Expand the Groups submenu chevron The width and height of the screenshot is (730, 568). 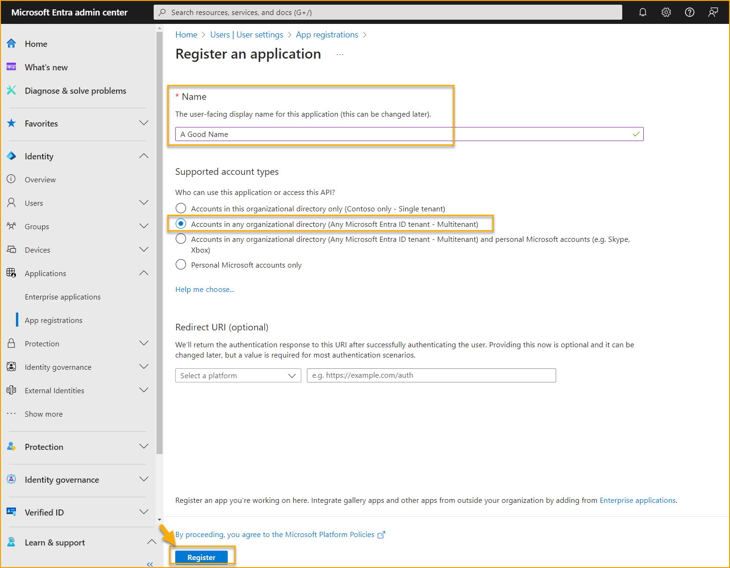[144, 226]
